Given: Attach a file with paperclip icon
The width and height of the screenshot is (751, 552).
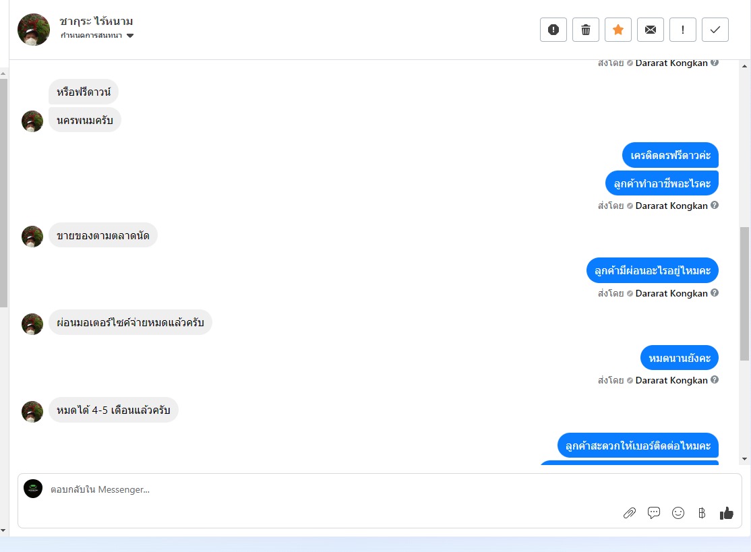Looking at the screenshot, I should pos(630,513).
